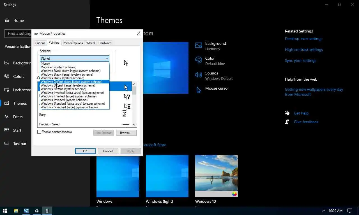359x215 pixels.
Task: Click the Give feedback person icon
Action: point(287,122)
